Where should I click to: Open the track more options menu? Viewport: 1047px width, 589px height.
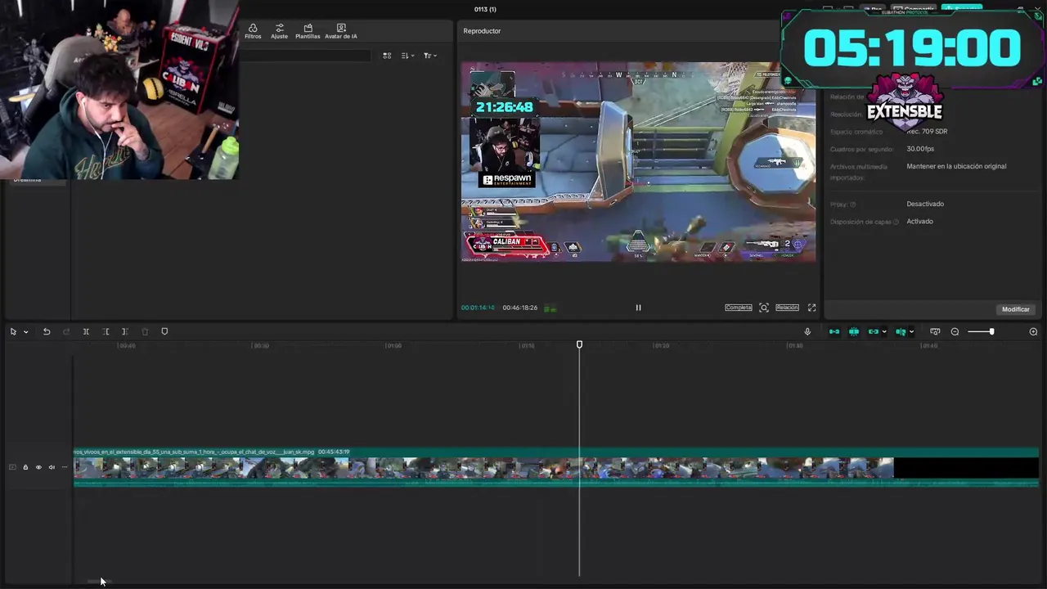[x=65, y=467]
